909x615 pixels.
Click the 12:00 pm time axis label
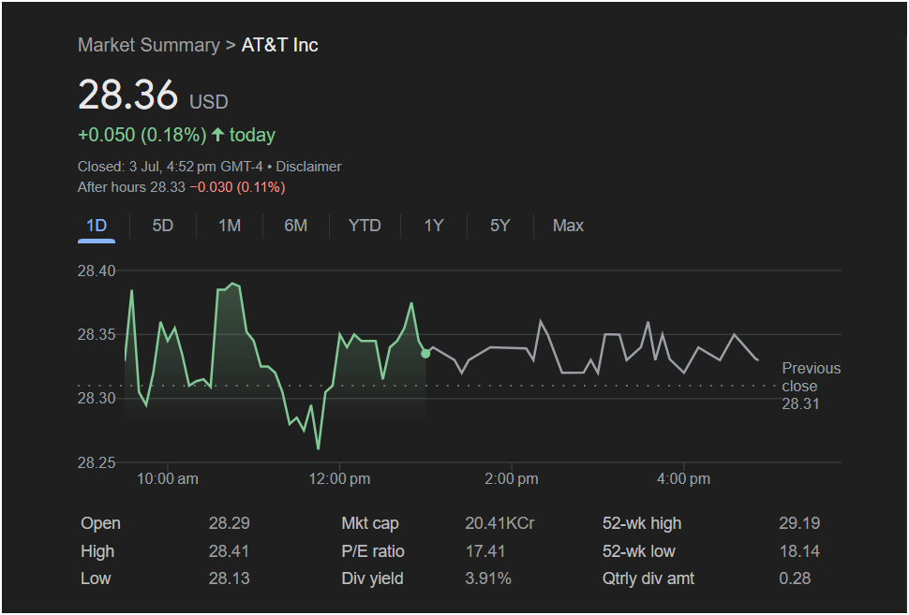pyautogui.click(x=339, y=479)
